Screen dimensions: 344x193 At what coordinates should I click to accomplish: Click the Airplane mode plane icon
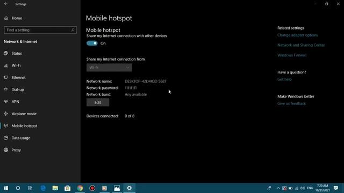point(6,114)
